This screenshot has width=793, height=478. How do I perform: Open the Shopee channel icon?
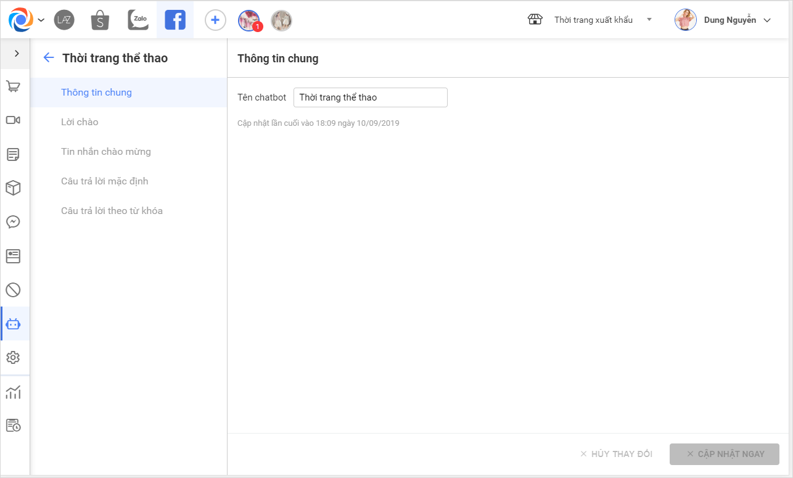(x=100, y=20)
